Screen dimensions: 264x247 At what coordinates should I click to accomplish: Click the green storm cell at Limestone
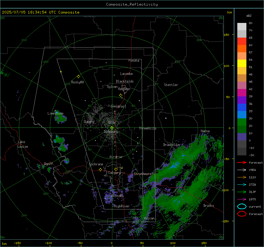[x=60, y=118]
